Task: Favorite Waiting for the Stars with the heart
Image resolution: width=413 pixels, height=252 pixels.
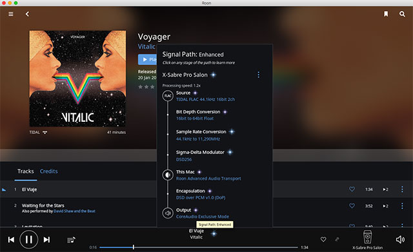Action: 352,206
